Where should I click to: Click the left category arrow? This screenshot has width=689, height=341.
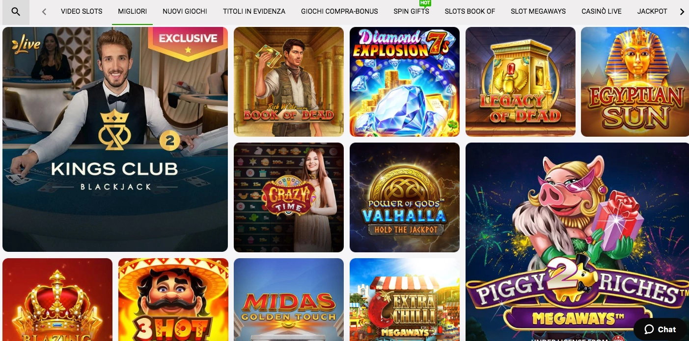44,12
